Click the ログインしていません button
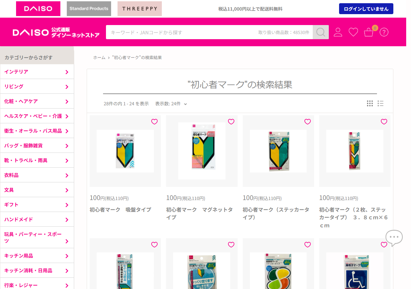 [x=366, y=9]
